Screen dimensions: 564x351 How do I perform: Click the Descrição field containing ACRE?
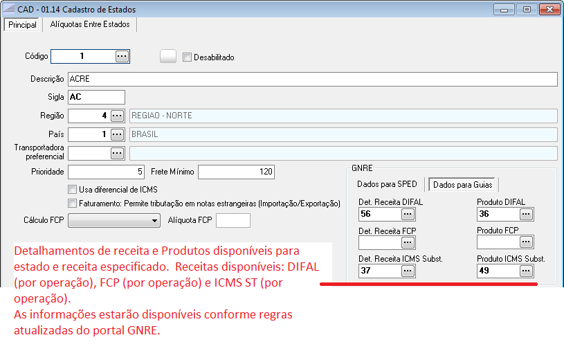(313, 79)
